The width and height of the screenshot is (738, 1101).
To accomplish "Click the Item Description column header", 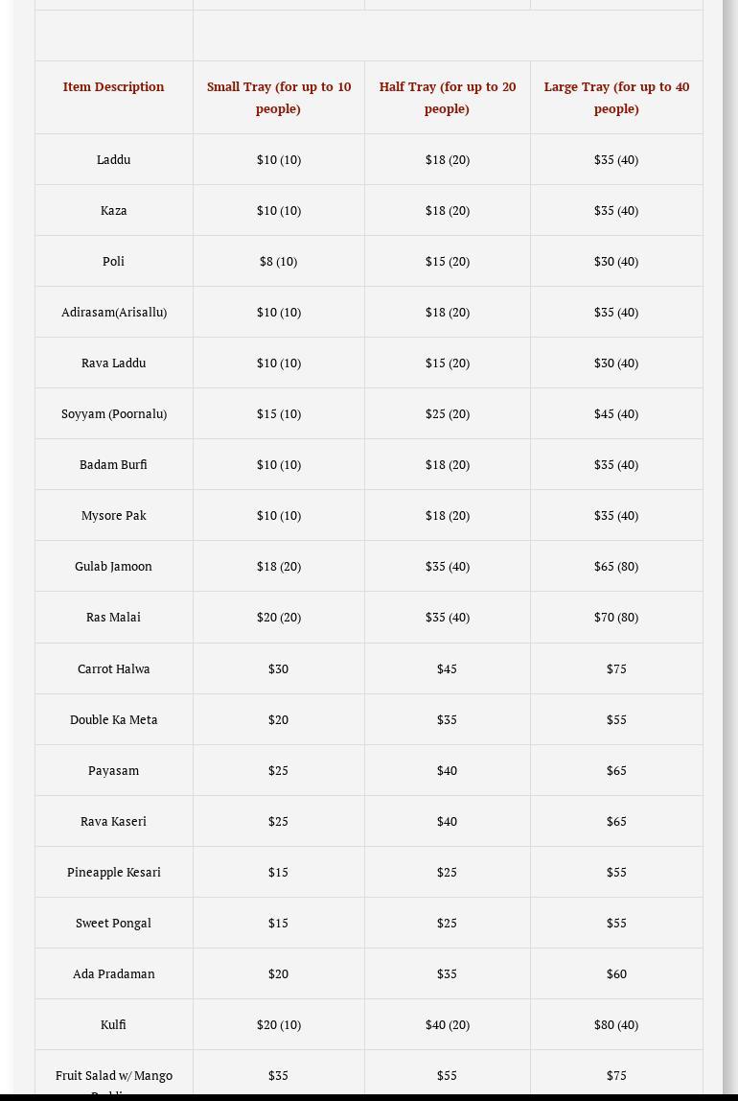I will pos(113,86).
